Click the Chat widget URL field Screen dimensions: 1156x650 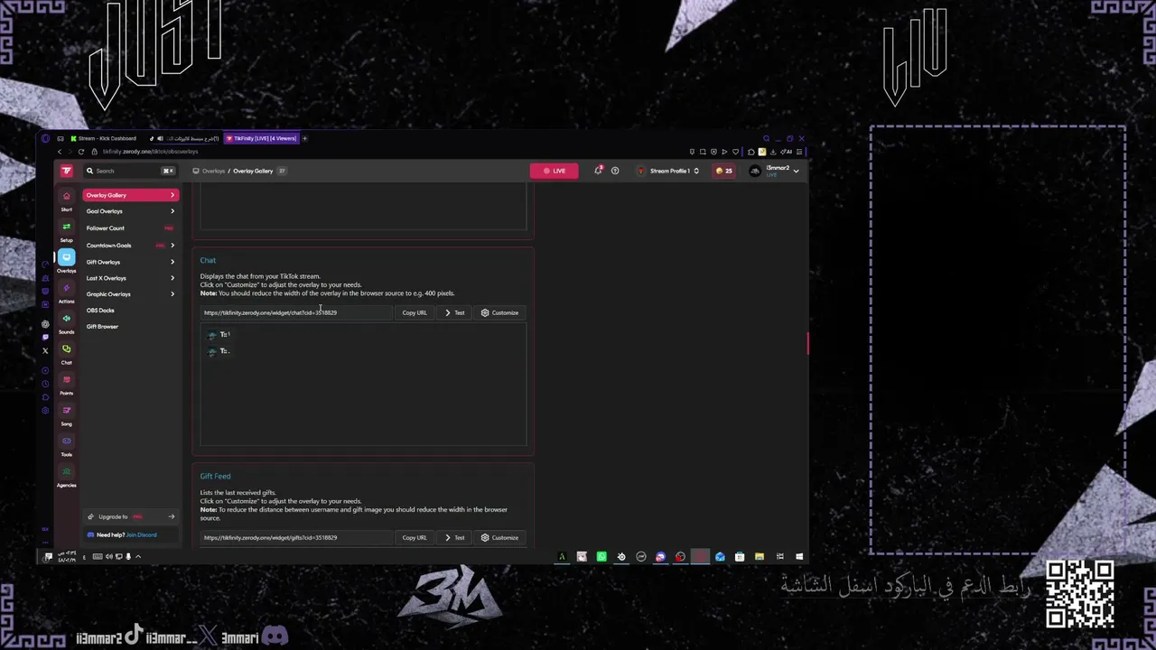(296, 312)
